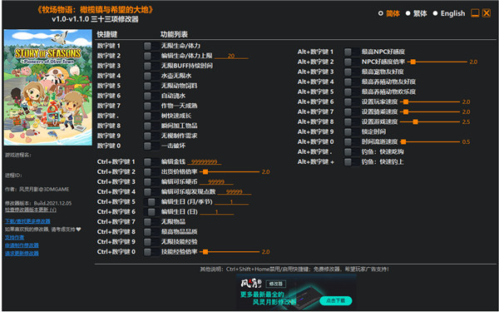
Task: Toggle the 锁定时间 switch
Action: 351,132
